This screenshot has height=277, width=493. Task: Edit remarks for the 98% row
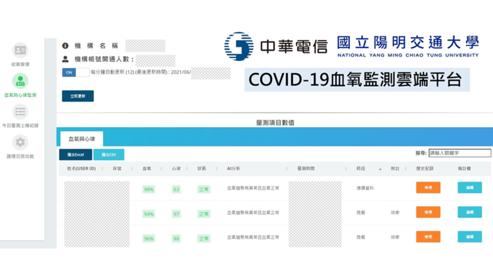pos(470,188)
